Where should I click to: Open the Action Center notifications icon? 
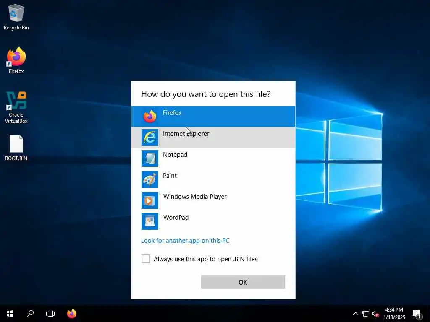point(417,314)
